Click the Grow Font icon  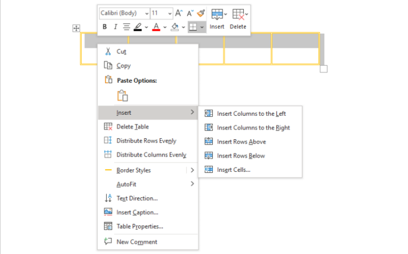point(178,13)
